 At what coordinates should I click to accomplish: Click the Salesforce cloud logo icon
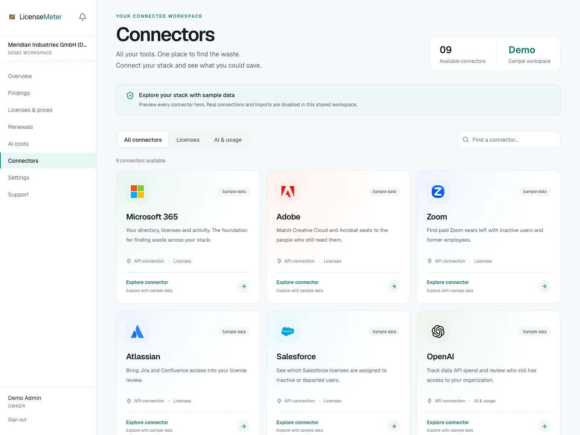coord(288,331)
